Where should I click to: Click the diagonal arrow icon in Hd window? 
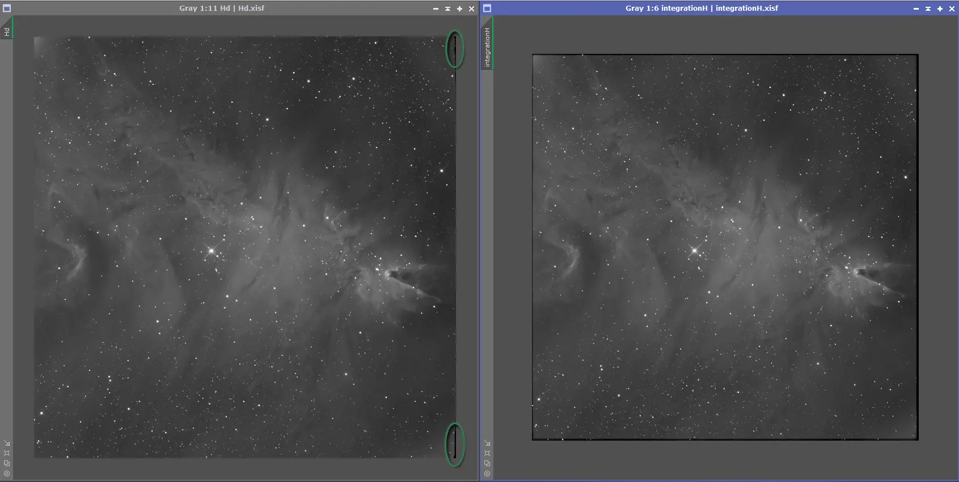click(7, 443)
